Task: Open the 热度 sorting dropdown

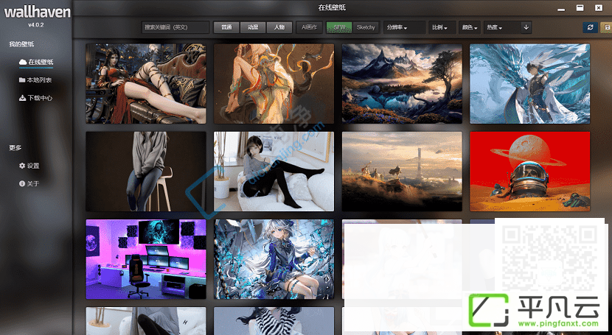Action: pos(502,27)
